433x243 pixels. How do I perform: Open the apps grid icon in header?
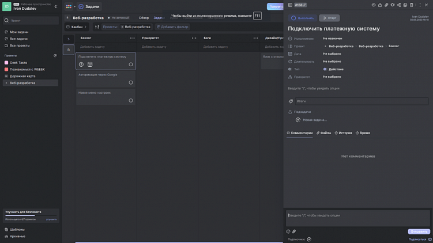tap(69, 6)
